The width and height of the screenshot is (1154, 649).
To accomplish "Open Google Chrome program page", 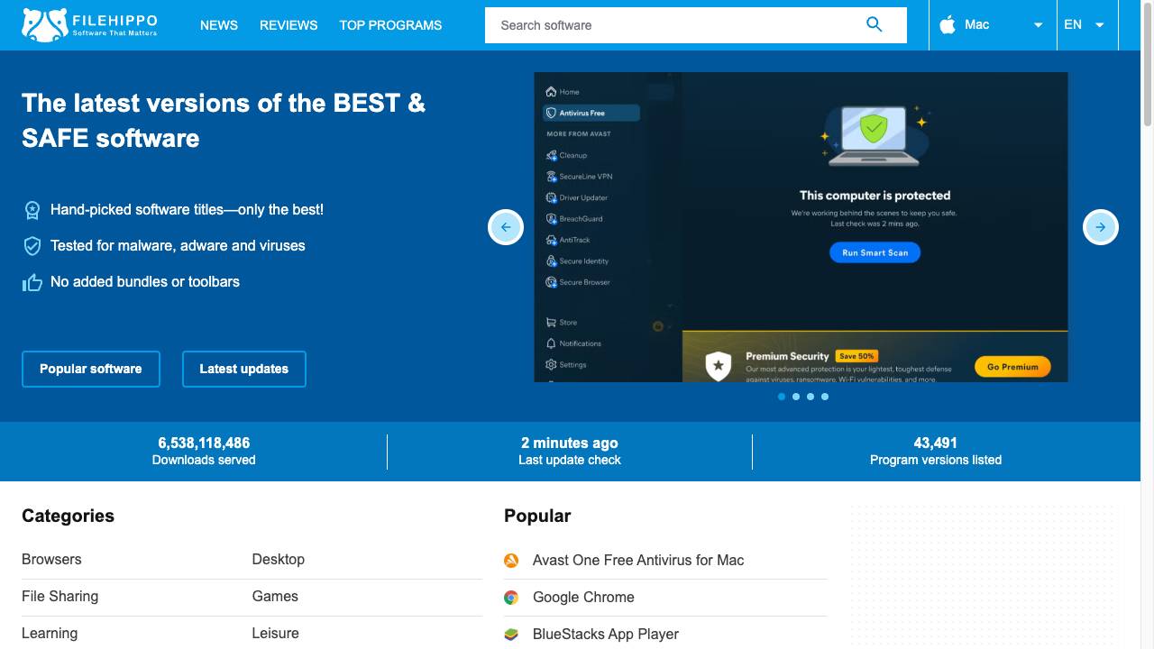I will point(583,597).
